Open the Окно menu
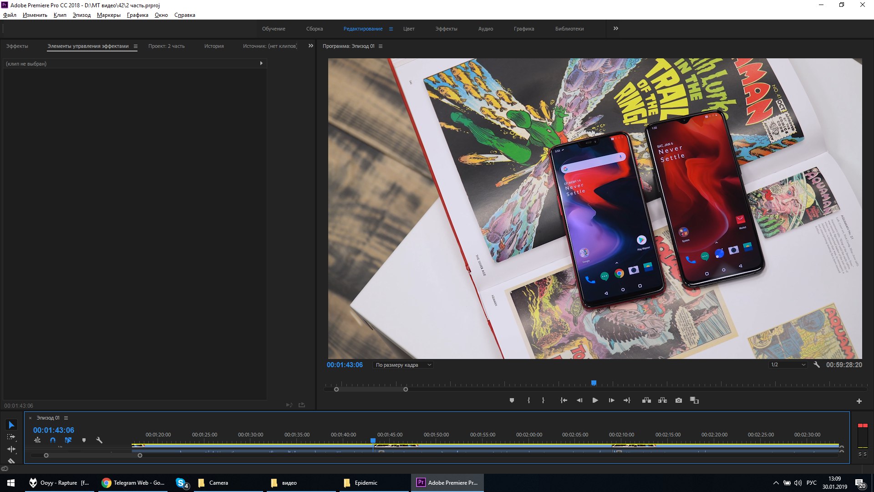This screenshot has width=874, height=492. tap(161, 15)
